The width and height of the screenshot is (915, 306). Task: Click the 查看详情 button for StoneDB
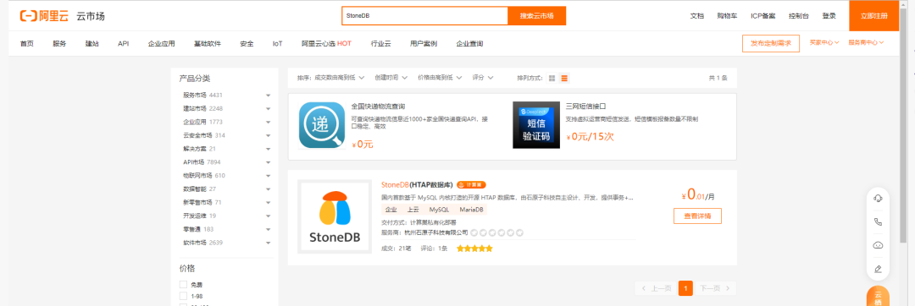(x=697, y=216)
